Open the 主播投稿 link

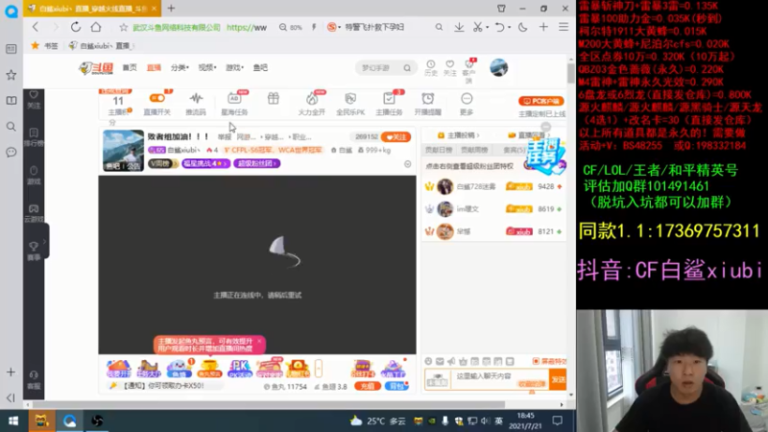[x=459, y=135]
